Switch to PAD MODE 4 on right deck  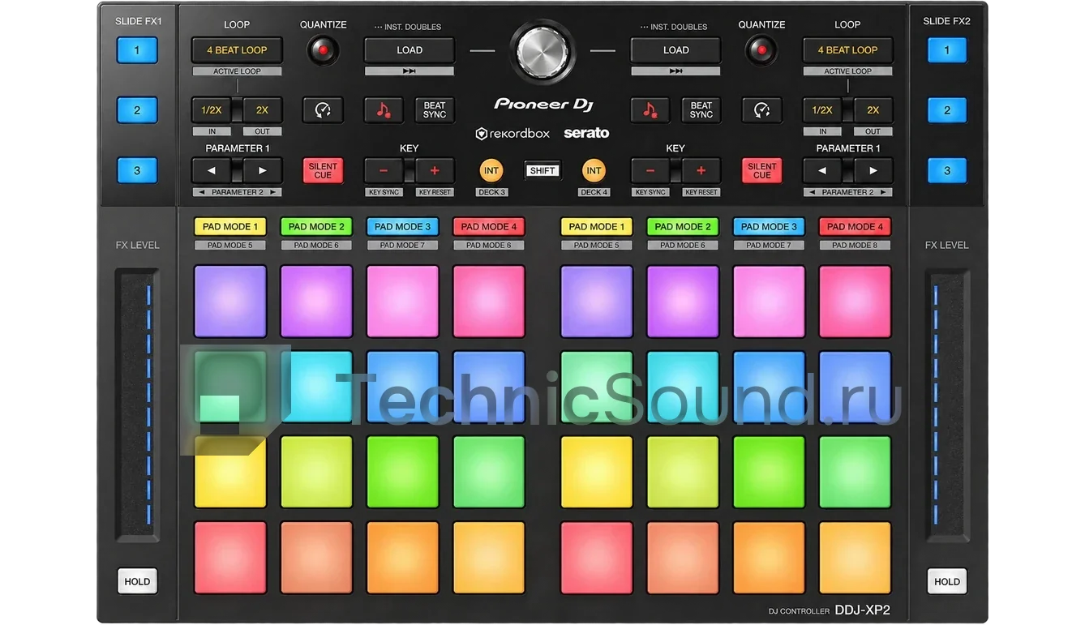855,227
